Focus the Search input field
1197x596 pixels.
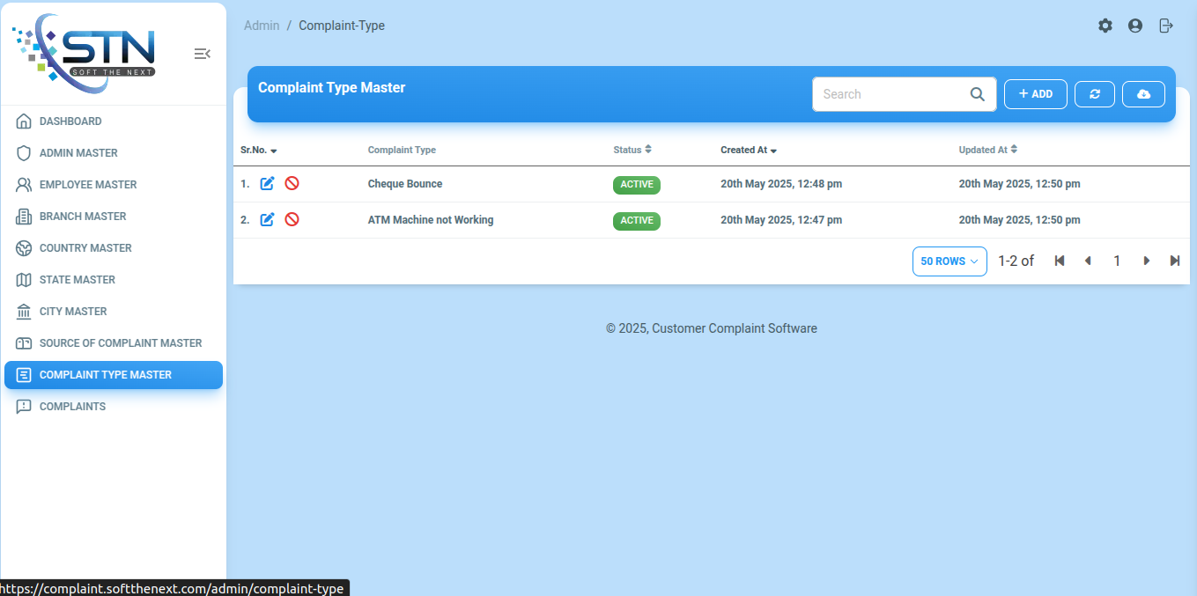(x=890, y=94)
